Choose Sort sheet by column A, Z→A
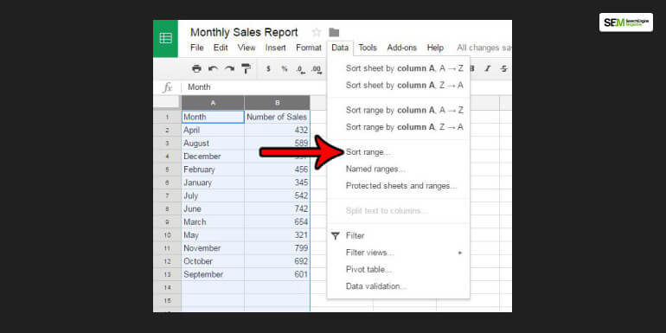 click(x=399, y=86)
